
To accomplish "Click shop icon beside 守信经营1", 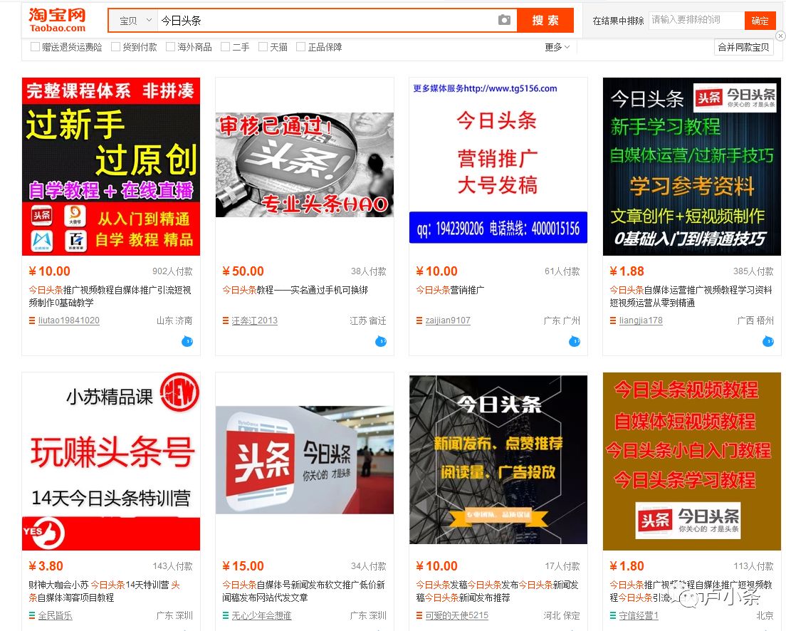I will [x=612, y=615].
